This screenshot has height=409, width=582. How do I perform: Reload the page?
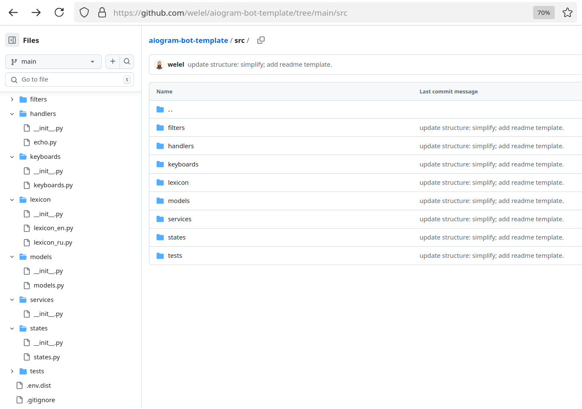59,13
